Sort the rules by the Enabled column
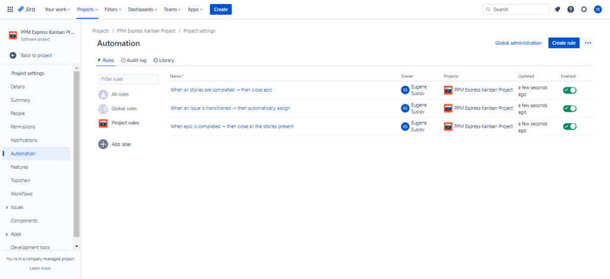The width and height of the screenshot is (610, 279). [569, 76]
